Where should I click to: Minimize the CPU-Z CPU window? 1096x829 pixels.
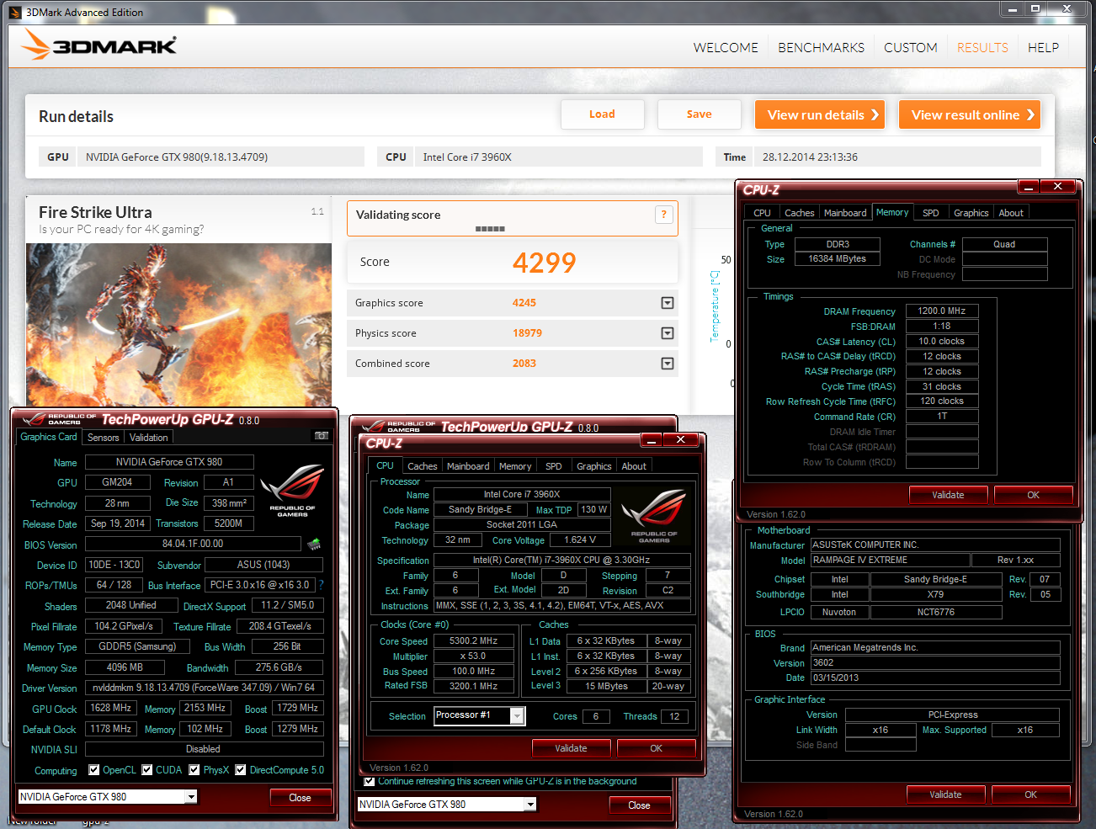(652, 440)
